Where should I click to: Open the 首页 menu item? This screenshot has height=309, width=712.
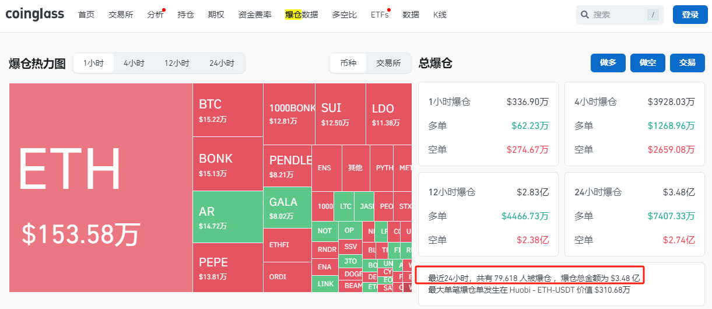coord(86,15)
